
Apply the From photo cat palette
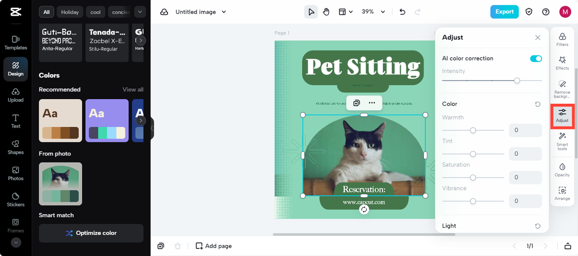(61, 184)
